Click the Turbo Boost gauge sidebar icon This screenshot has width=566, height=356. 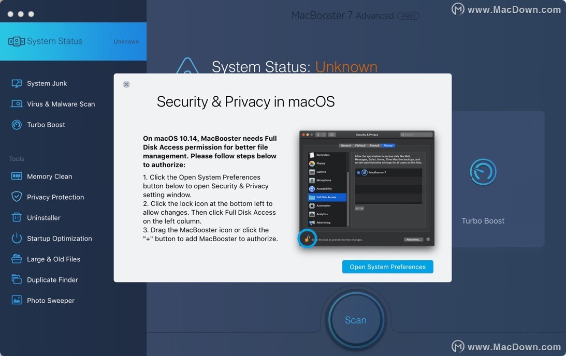click(17, 125)
